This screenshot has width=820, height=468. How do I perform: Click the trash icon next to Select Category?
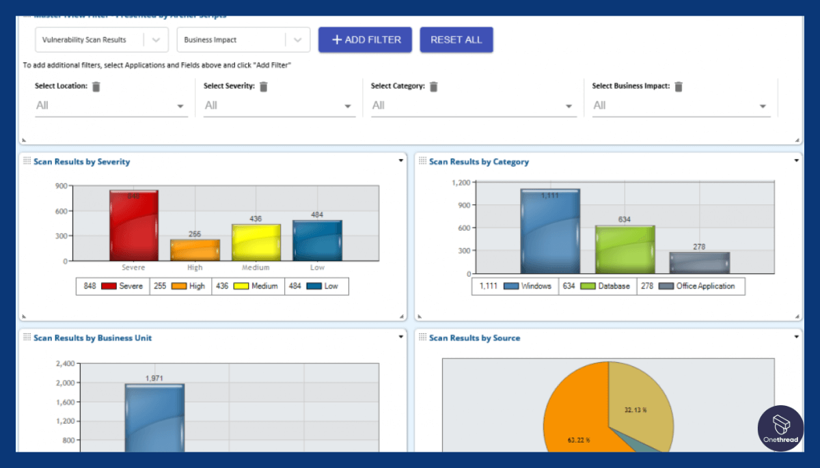point(433,86)
